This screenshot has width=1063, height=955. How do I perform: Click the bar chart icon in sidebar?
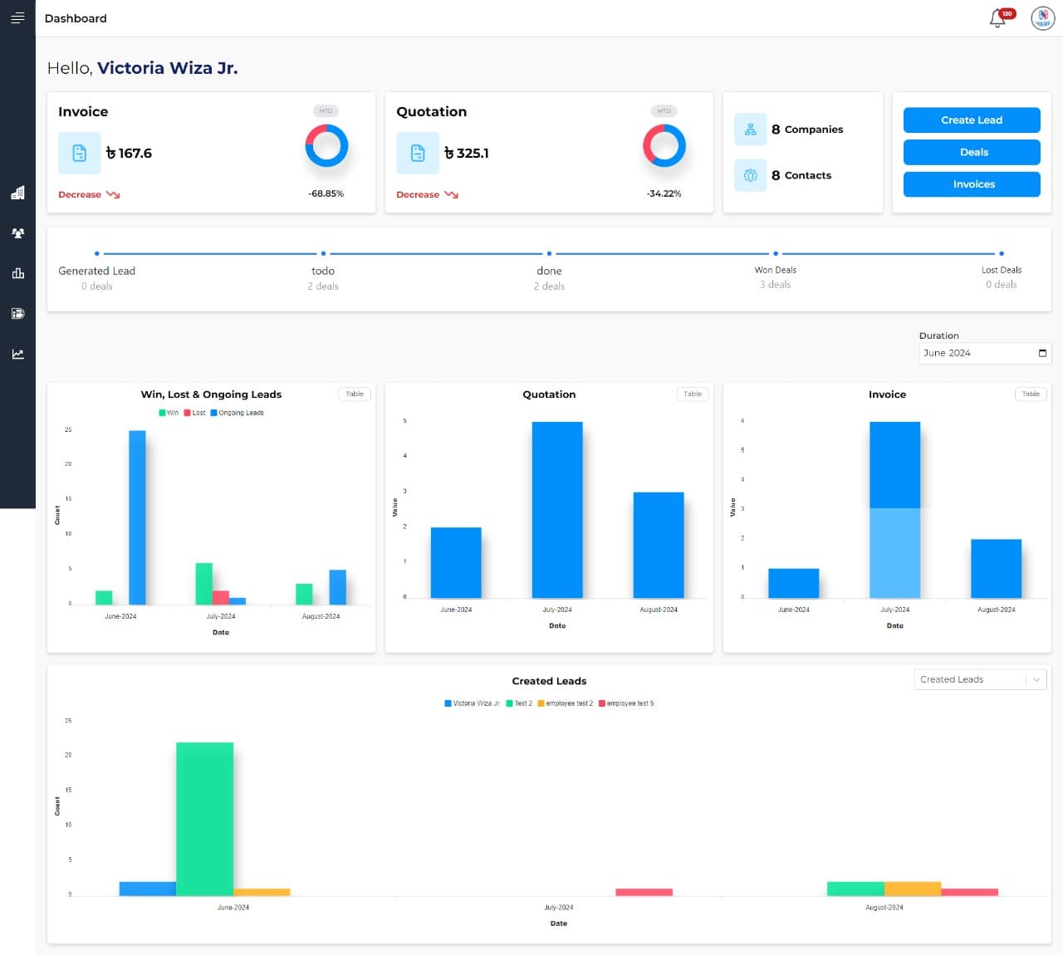click(x=17, y=273)
